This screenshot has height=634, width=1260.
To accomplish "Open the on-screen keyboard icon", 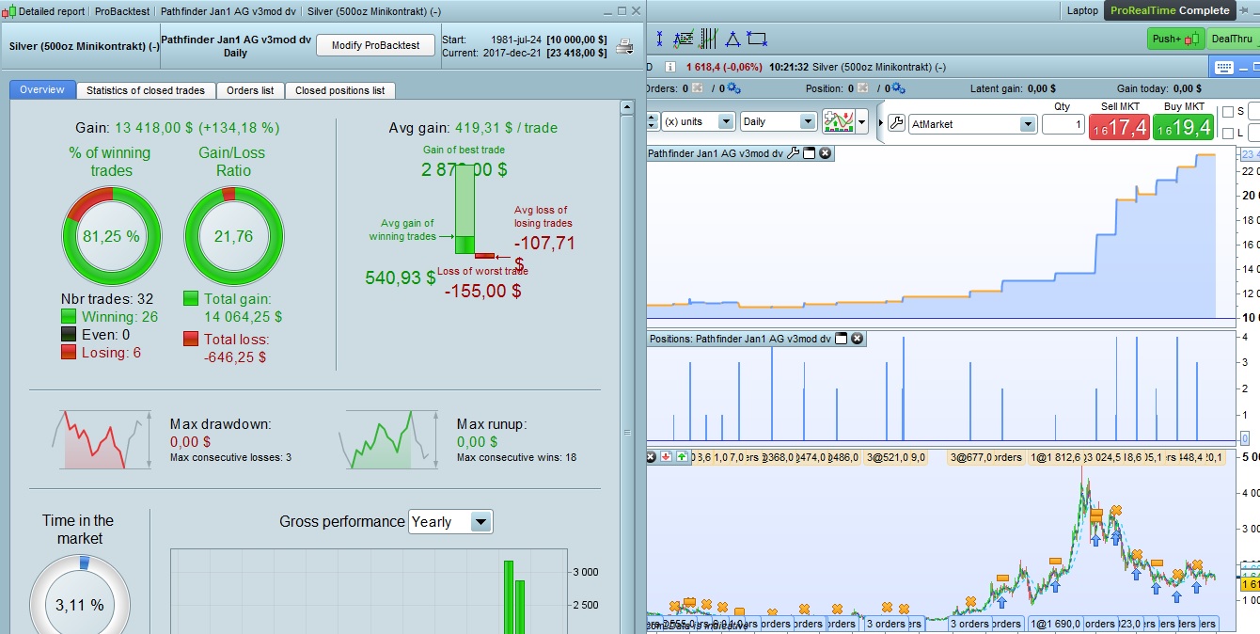I will click(1223, 67).
